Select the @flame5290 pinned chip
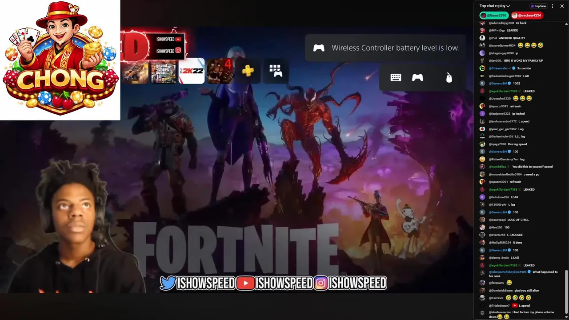Image resolution: width=569 pixels, height=320 pixels. [x=493, y=16]
